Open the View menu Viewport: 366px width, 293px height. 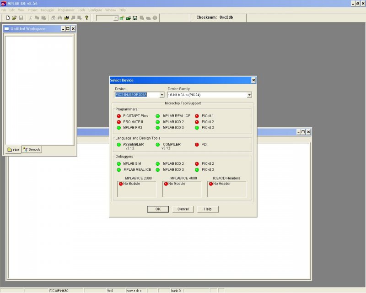point(21,10)
